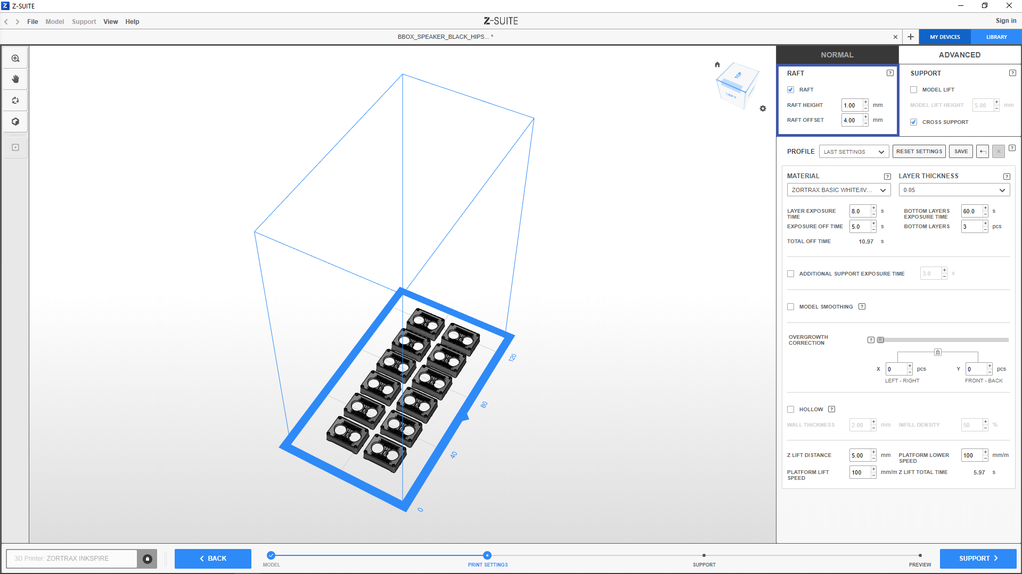The width and height of the screenshot is (1022, 574).
Task: Click the Overgrowth Correction slider handle
Action: click(x=881, y=340)
